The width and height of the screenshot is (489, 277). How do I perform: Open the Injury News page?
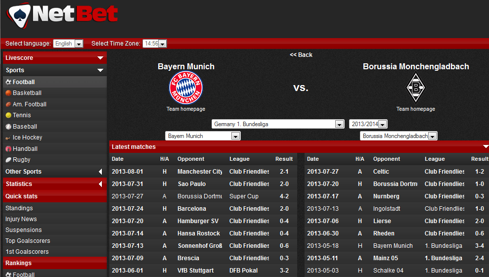[21, 219]
